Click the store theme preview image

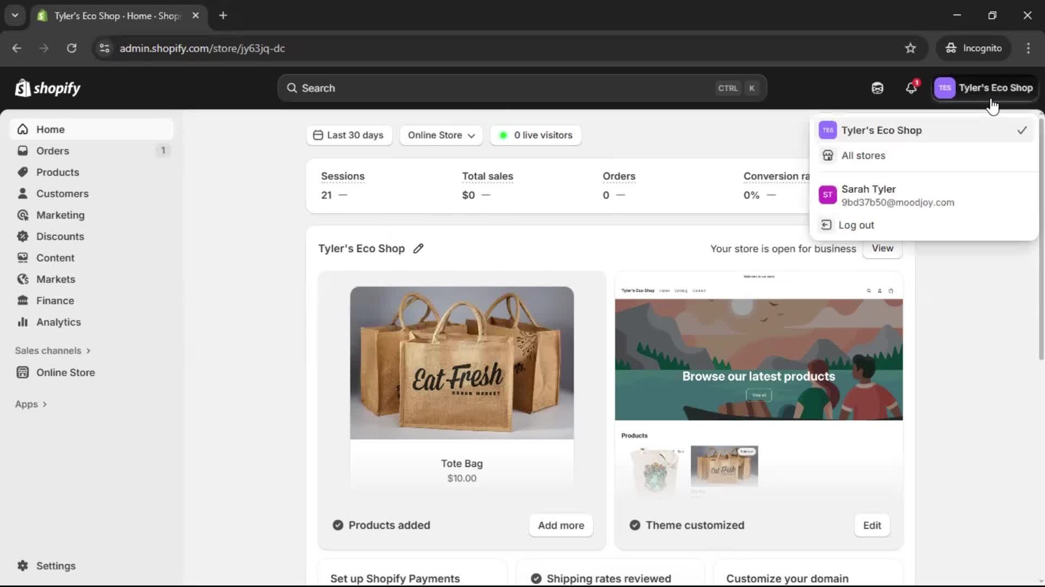pyautogui.click(x=759, y=386)
